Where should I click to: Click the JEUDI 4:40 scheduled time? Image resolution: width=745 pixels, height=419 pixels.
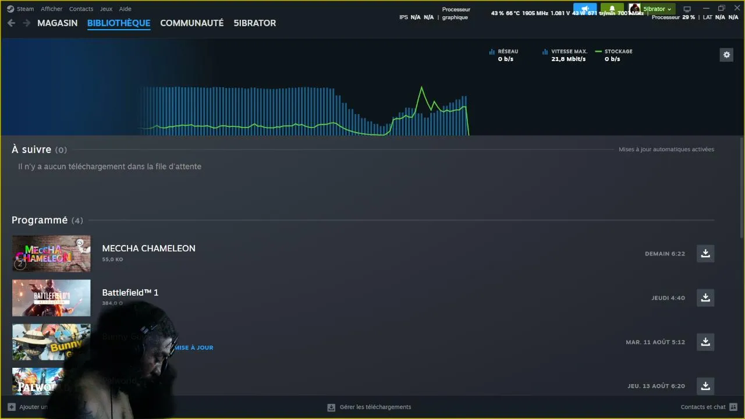(x=668, y=298)
